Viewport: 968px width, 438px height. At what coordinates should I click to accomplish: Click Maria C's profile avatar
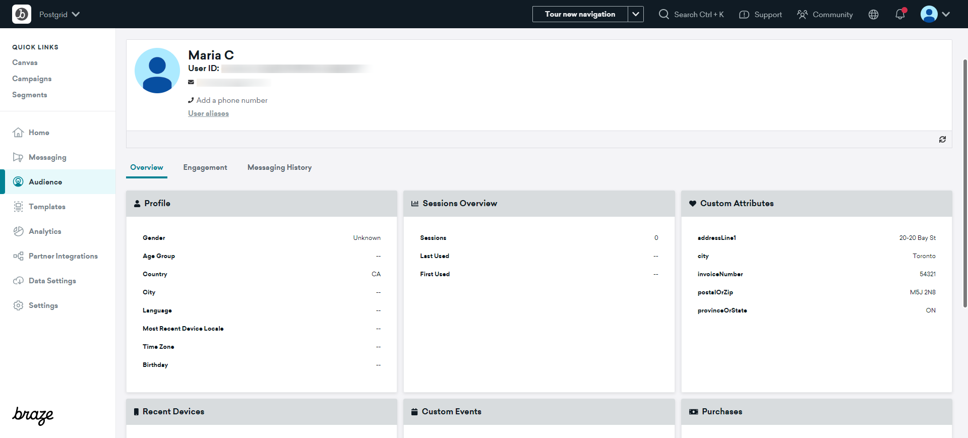(x=157, y=71)
